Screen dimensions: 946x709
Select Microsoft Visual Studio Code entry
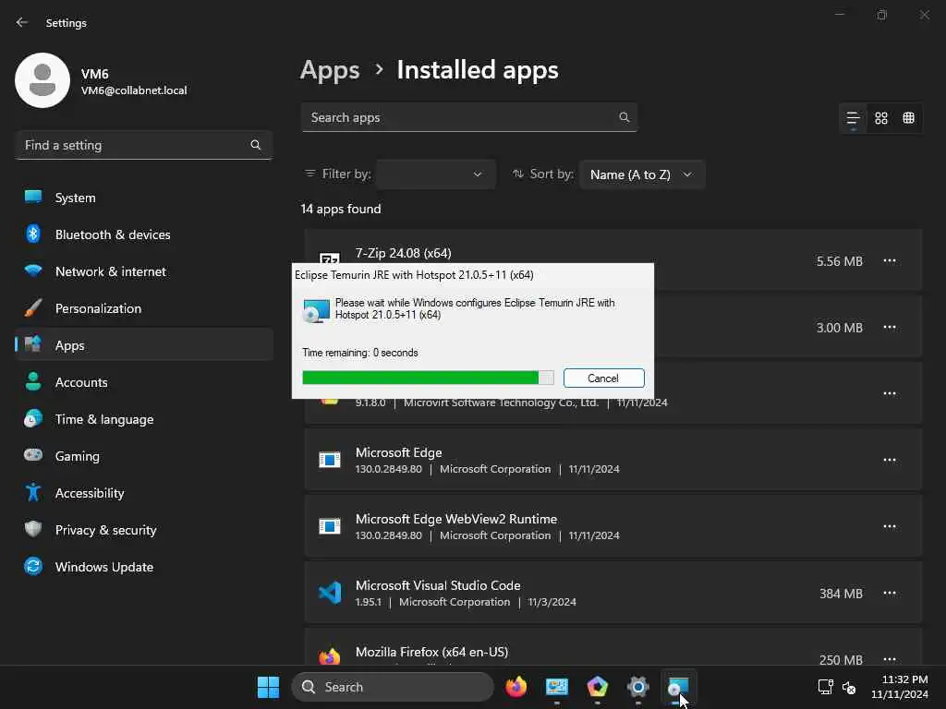click(613, 594)
